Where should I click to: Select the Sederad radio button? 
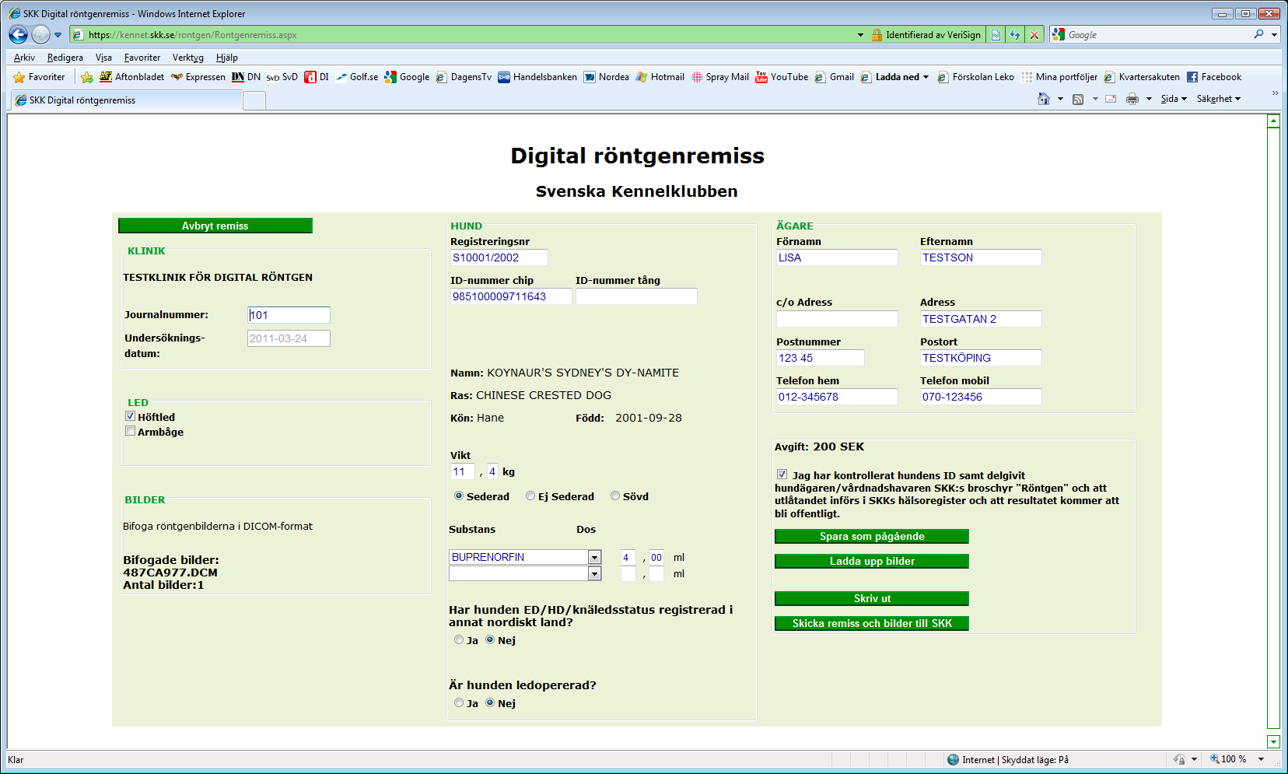pyautogui.click(x=459, y=496)
